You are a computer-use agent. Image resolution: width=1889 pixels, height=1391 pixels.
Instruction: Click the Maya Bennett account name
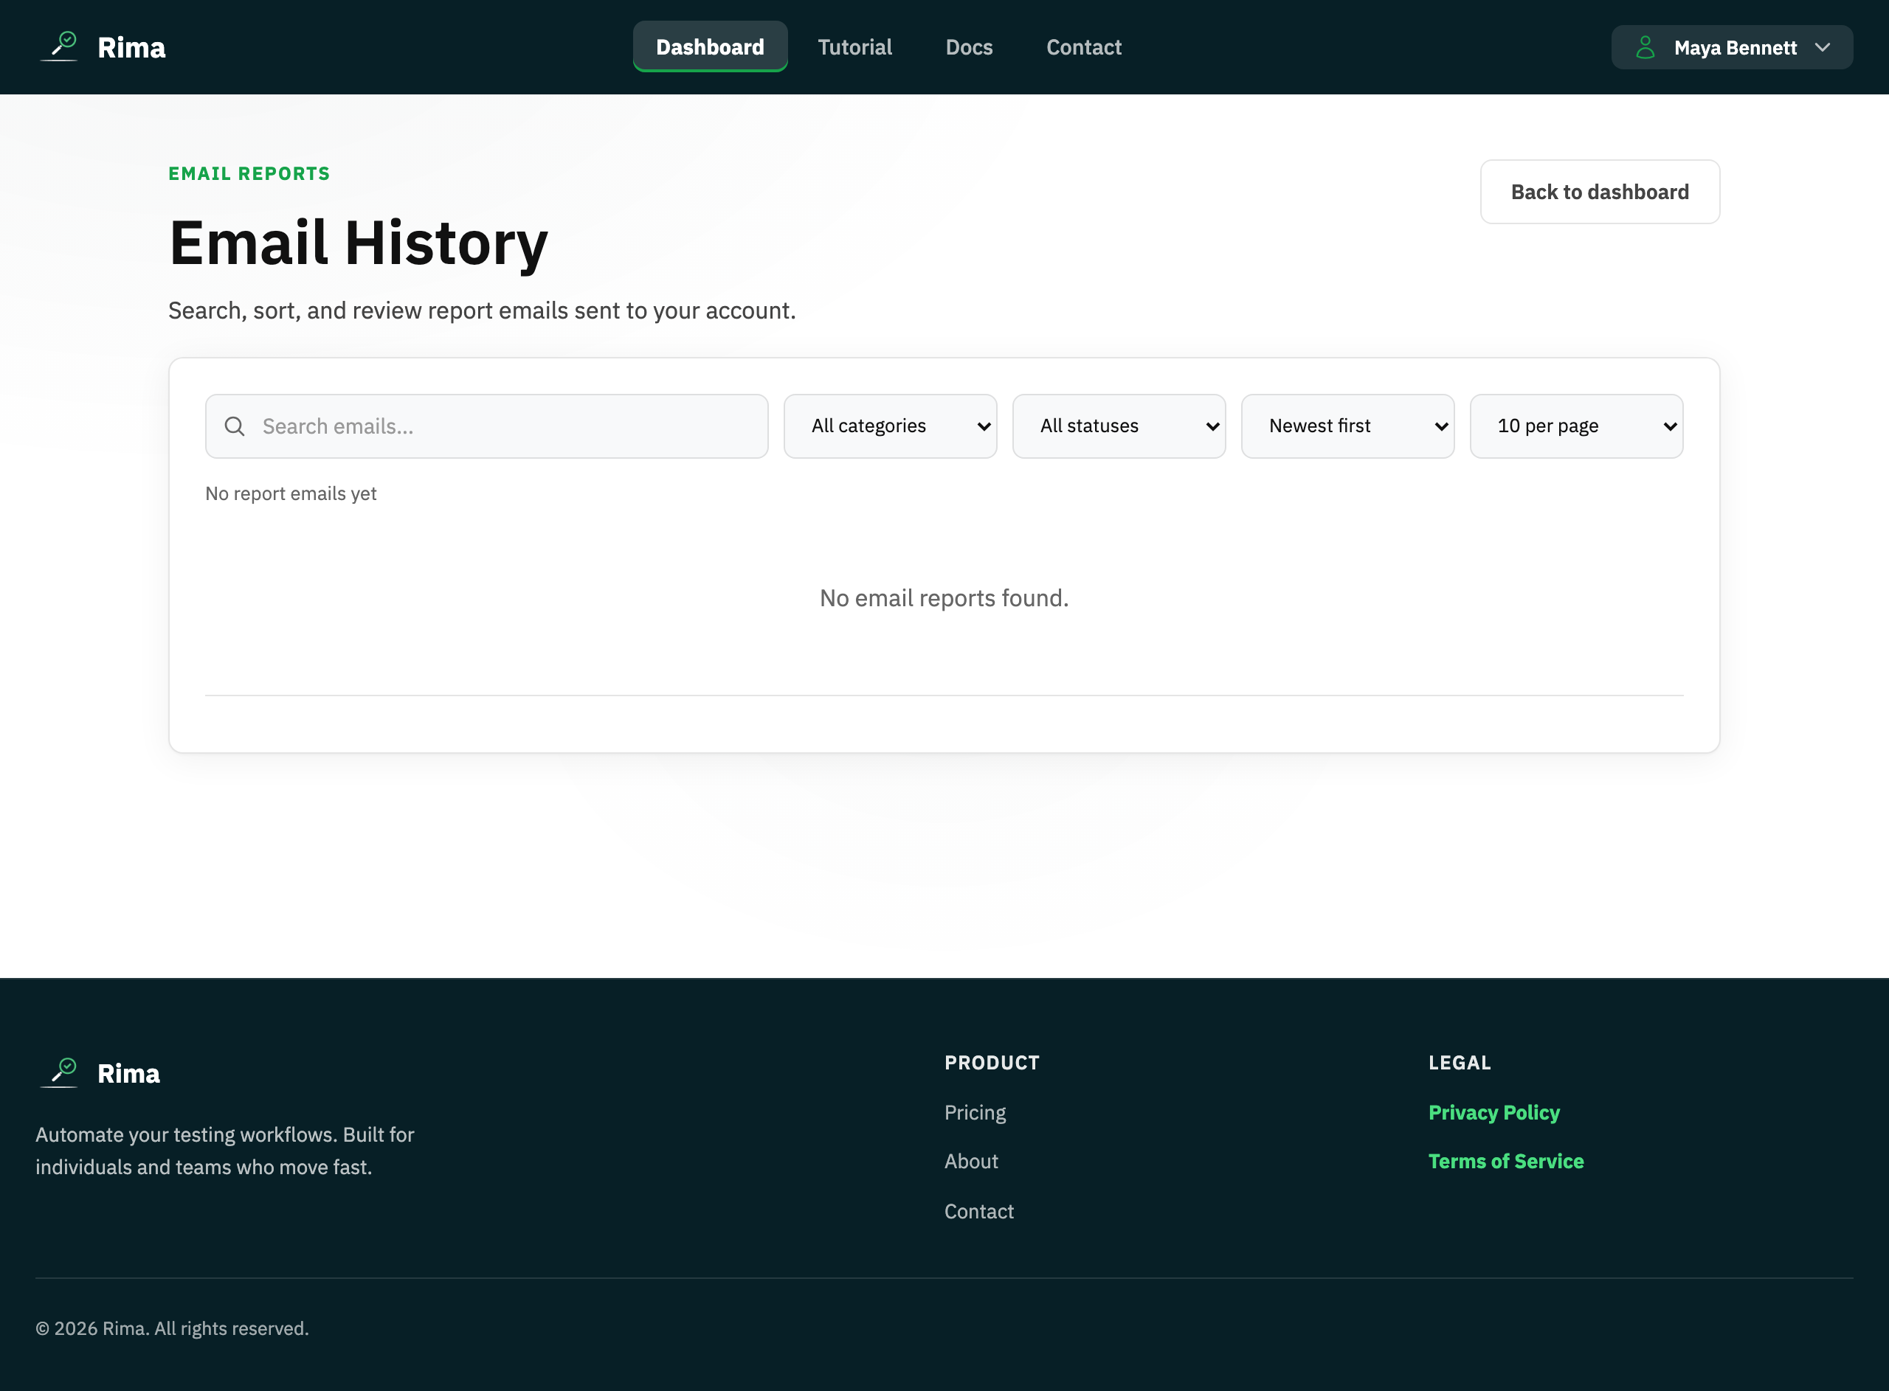pos(1735,48)
